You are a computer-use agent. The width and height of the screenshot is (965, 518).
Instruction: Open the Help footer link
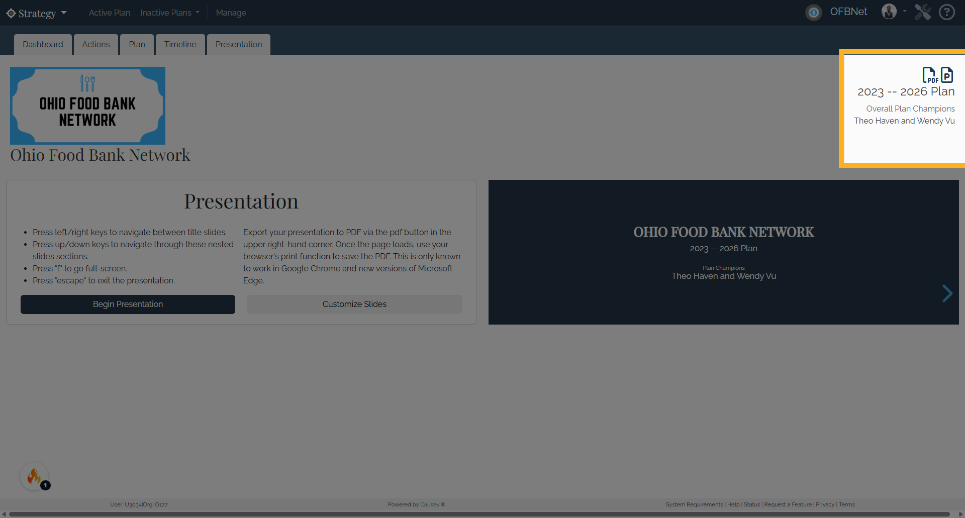(x=733, y=504)
